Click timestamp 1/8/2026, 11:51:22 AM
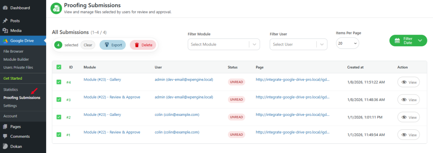433x153 pixels. coord(366,82)
